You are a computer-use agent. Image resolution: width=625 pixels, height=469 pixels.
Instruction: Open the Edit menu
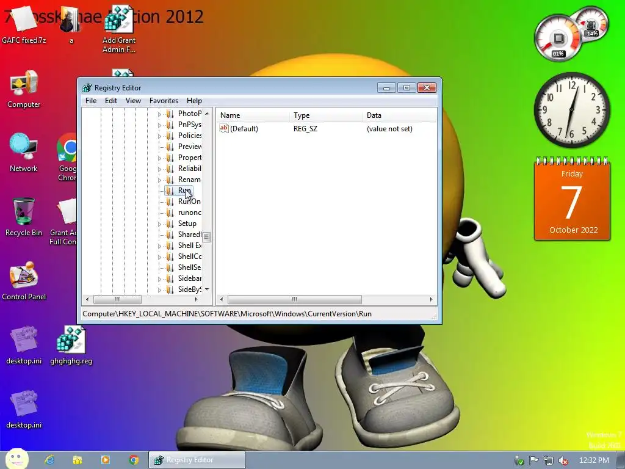111,101
